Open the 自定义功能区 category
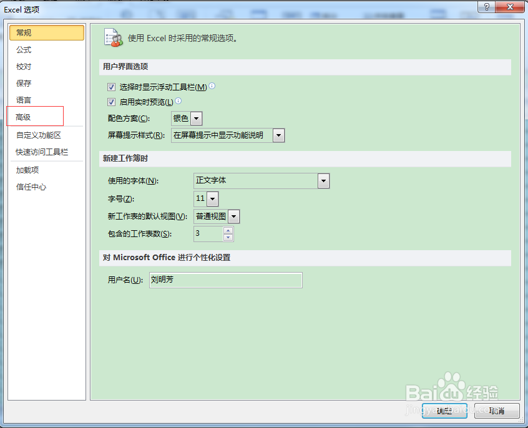 tap(47, 135)
